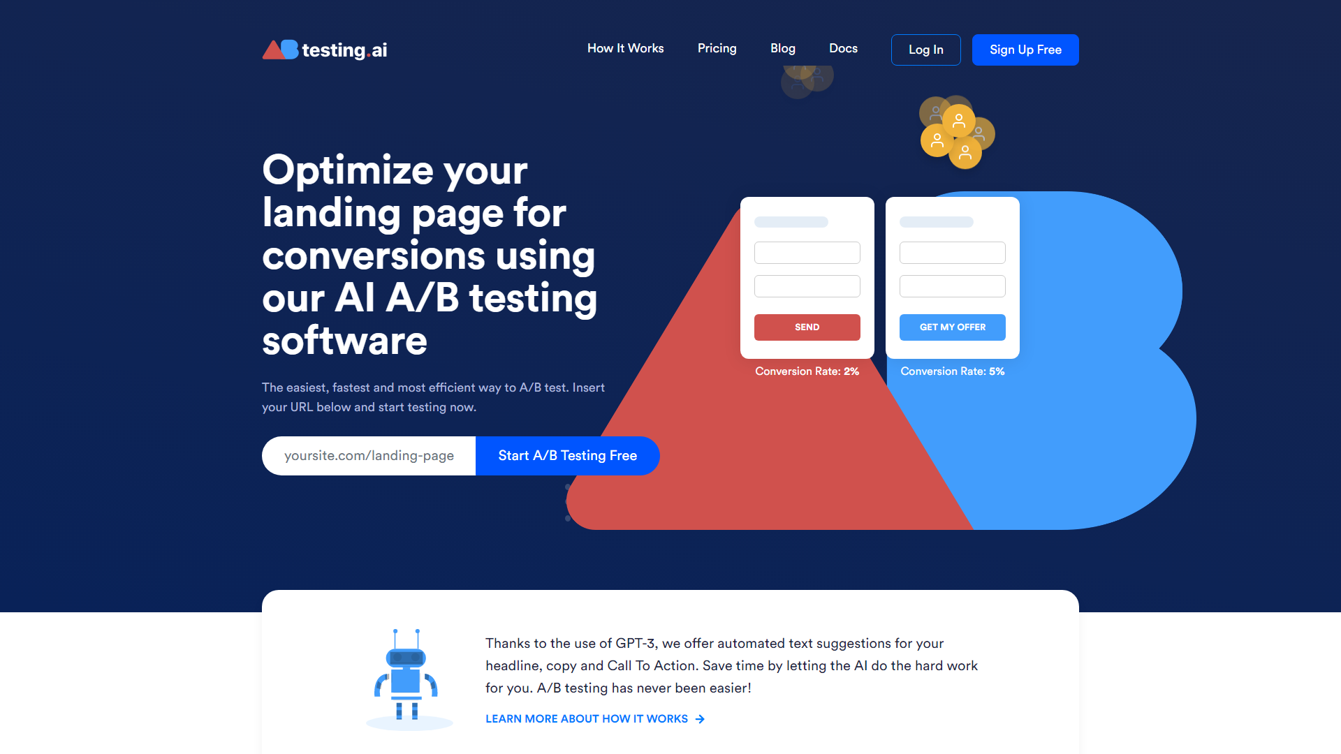Image resolution: width=1341 pixels, height=754 pixels.
Task: Select the Blog navigation tab
Action: point(782,50)
